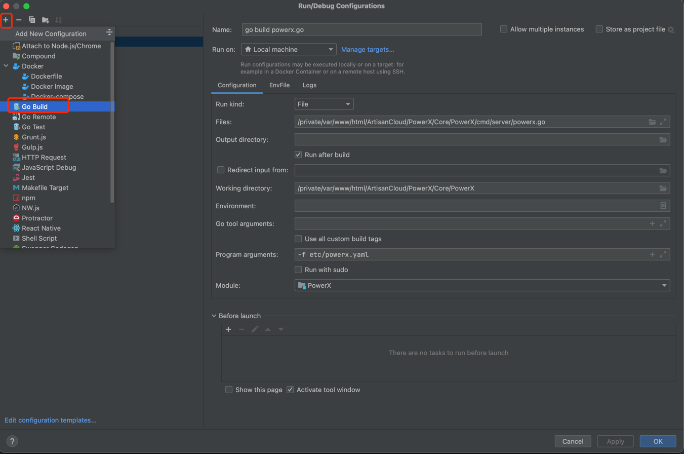Screen dimensions: 684x454
Task: Enable Redirect input from checkbox
Action: tap(221, 170)
